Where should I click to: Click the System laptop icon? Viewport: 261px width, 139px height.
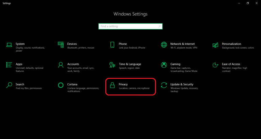pos(9,45)
